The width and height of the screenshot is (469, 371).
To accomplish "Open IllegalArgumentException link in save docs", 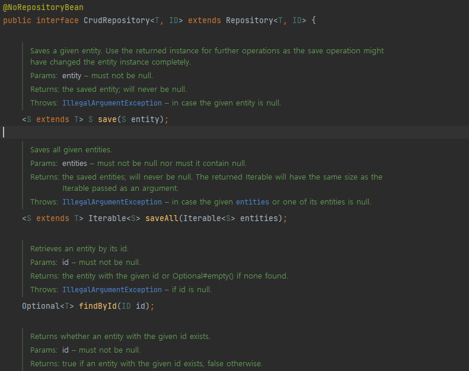I will pos(112,103).
